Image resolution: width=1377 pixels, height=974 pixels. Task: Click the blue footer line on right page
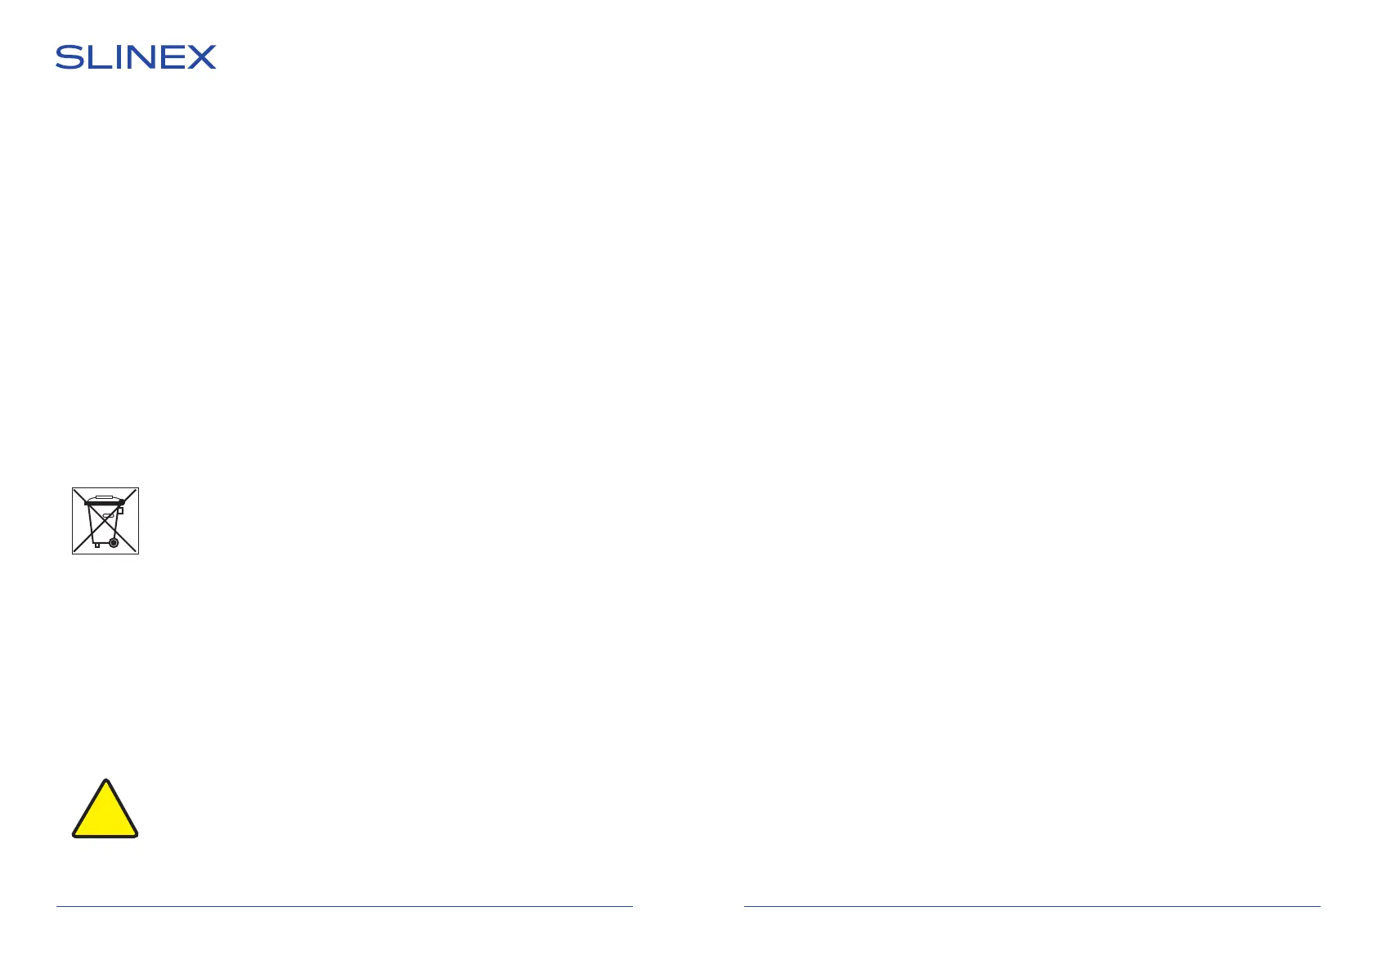coord(1032,906)
